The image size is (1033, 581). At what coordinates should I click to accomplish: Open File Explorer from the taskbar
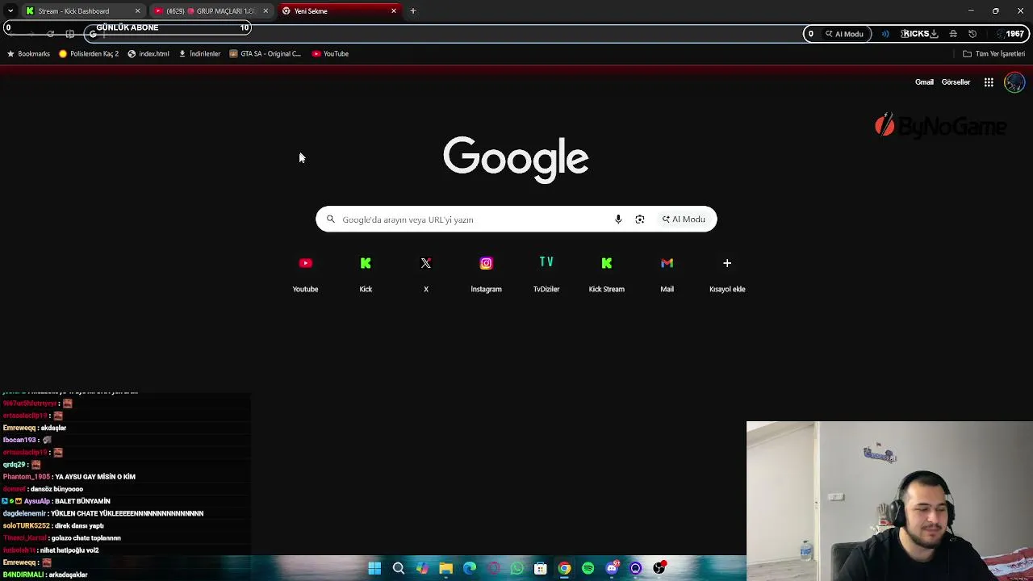pos(445,568)
